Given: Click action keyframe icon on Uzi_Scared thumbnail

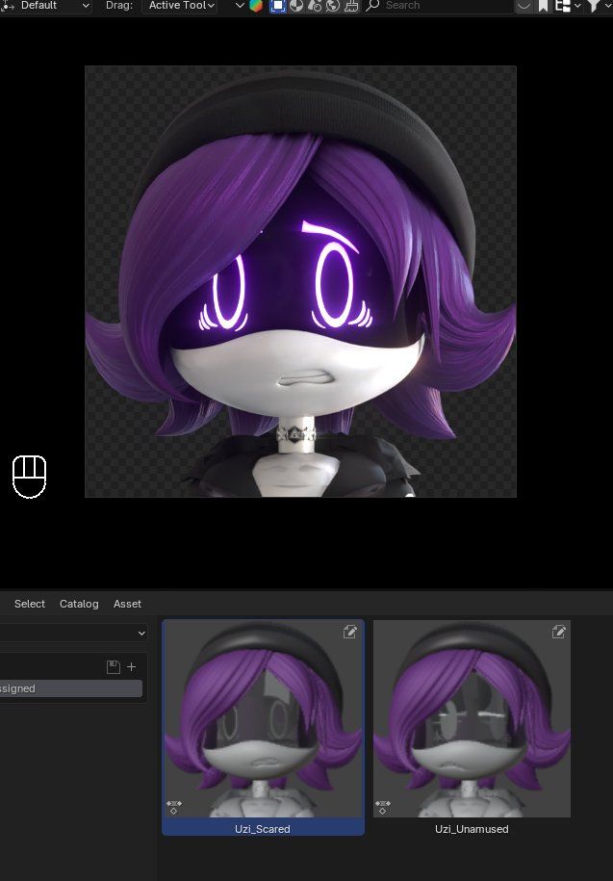Looking at the screenshot, I should tap(174, 807).
